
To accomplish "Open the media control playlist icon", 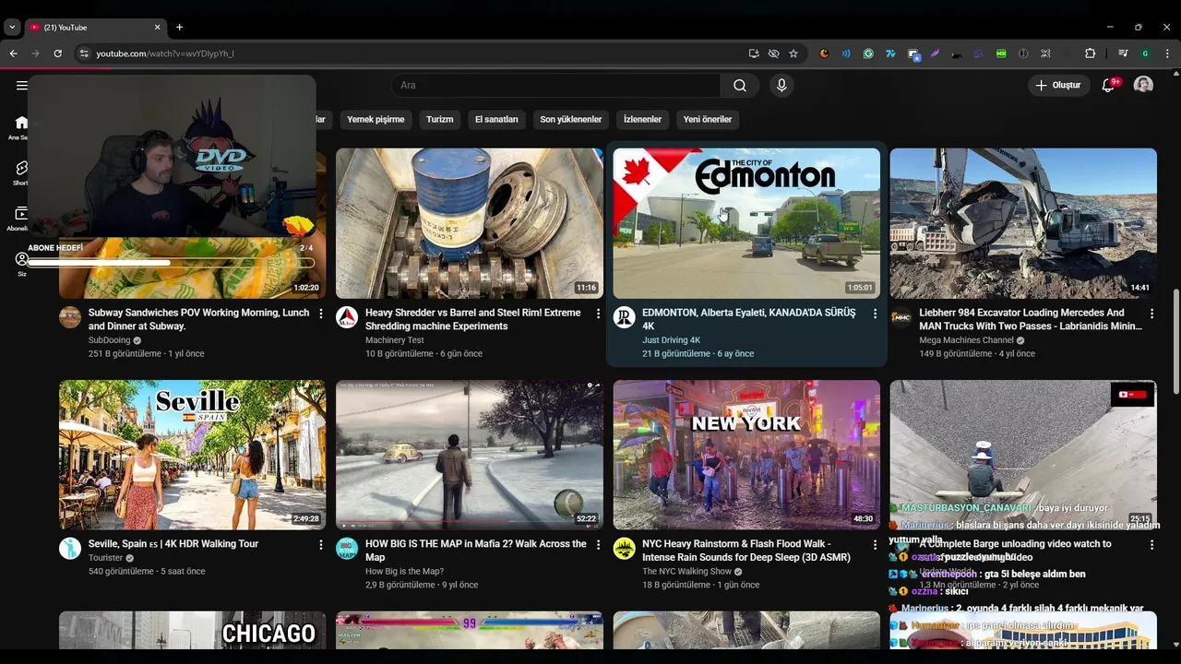I will [1123, 53].
